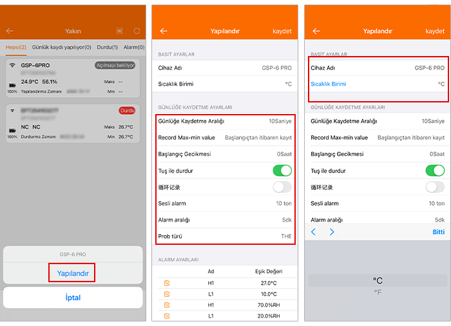Select °F in the unit picker
This screenshot has width=451, height=326.
coord(378,292)
